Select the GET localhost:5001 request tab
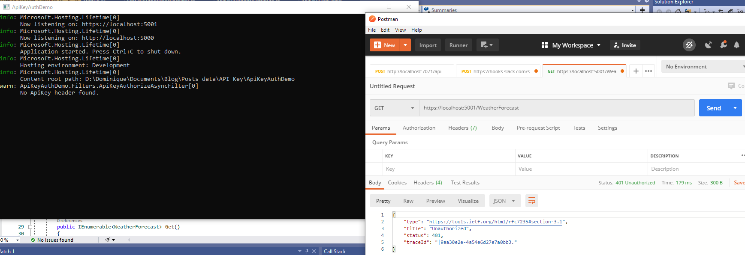The width and height of the screenshot is (745, 255). pos(584,71)
